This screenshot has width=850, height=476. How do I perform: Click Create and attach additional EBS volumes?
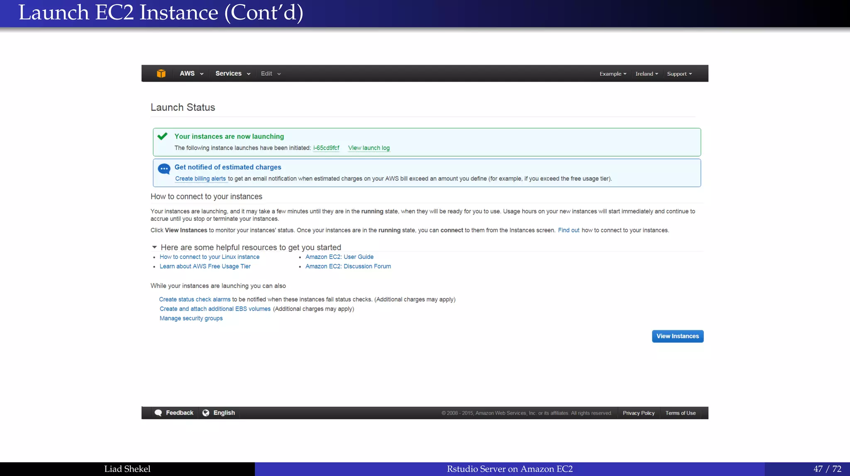pyautogui.click(x=215, y=309)
